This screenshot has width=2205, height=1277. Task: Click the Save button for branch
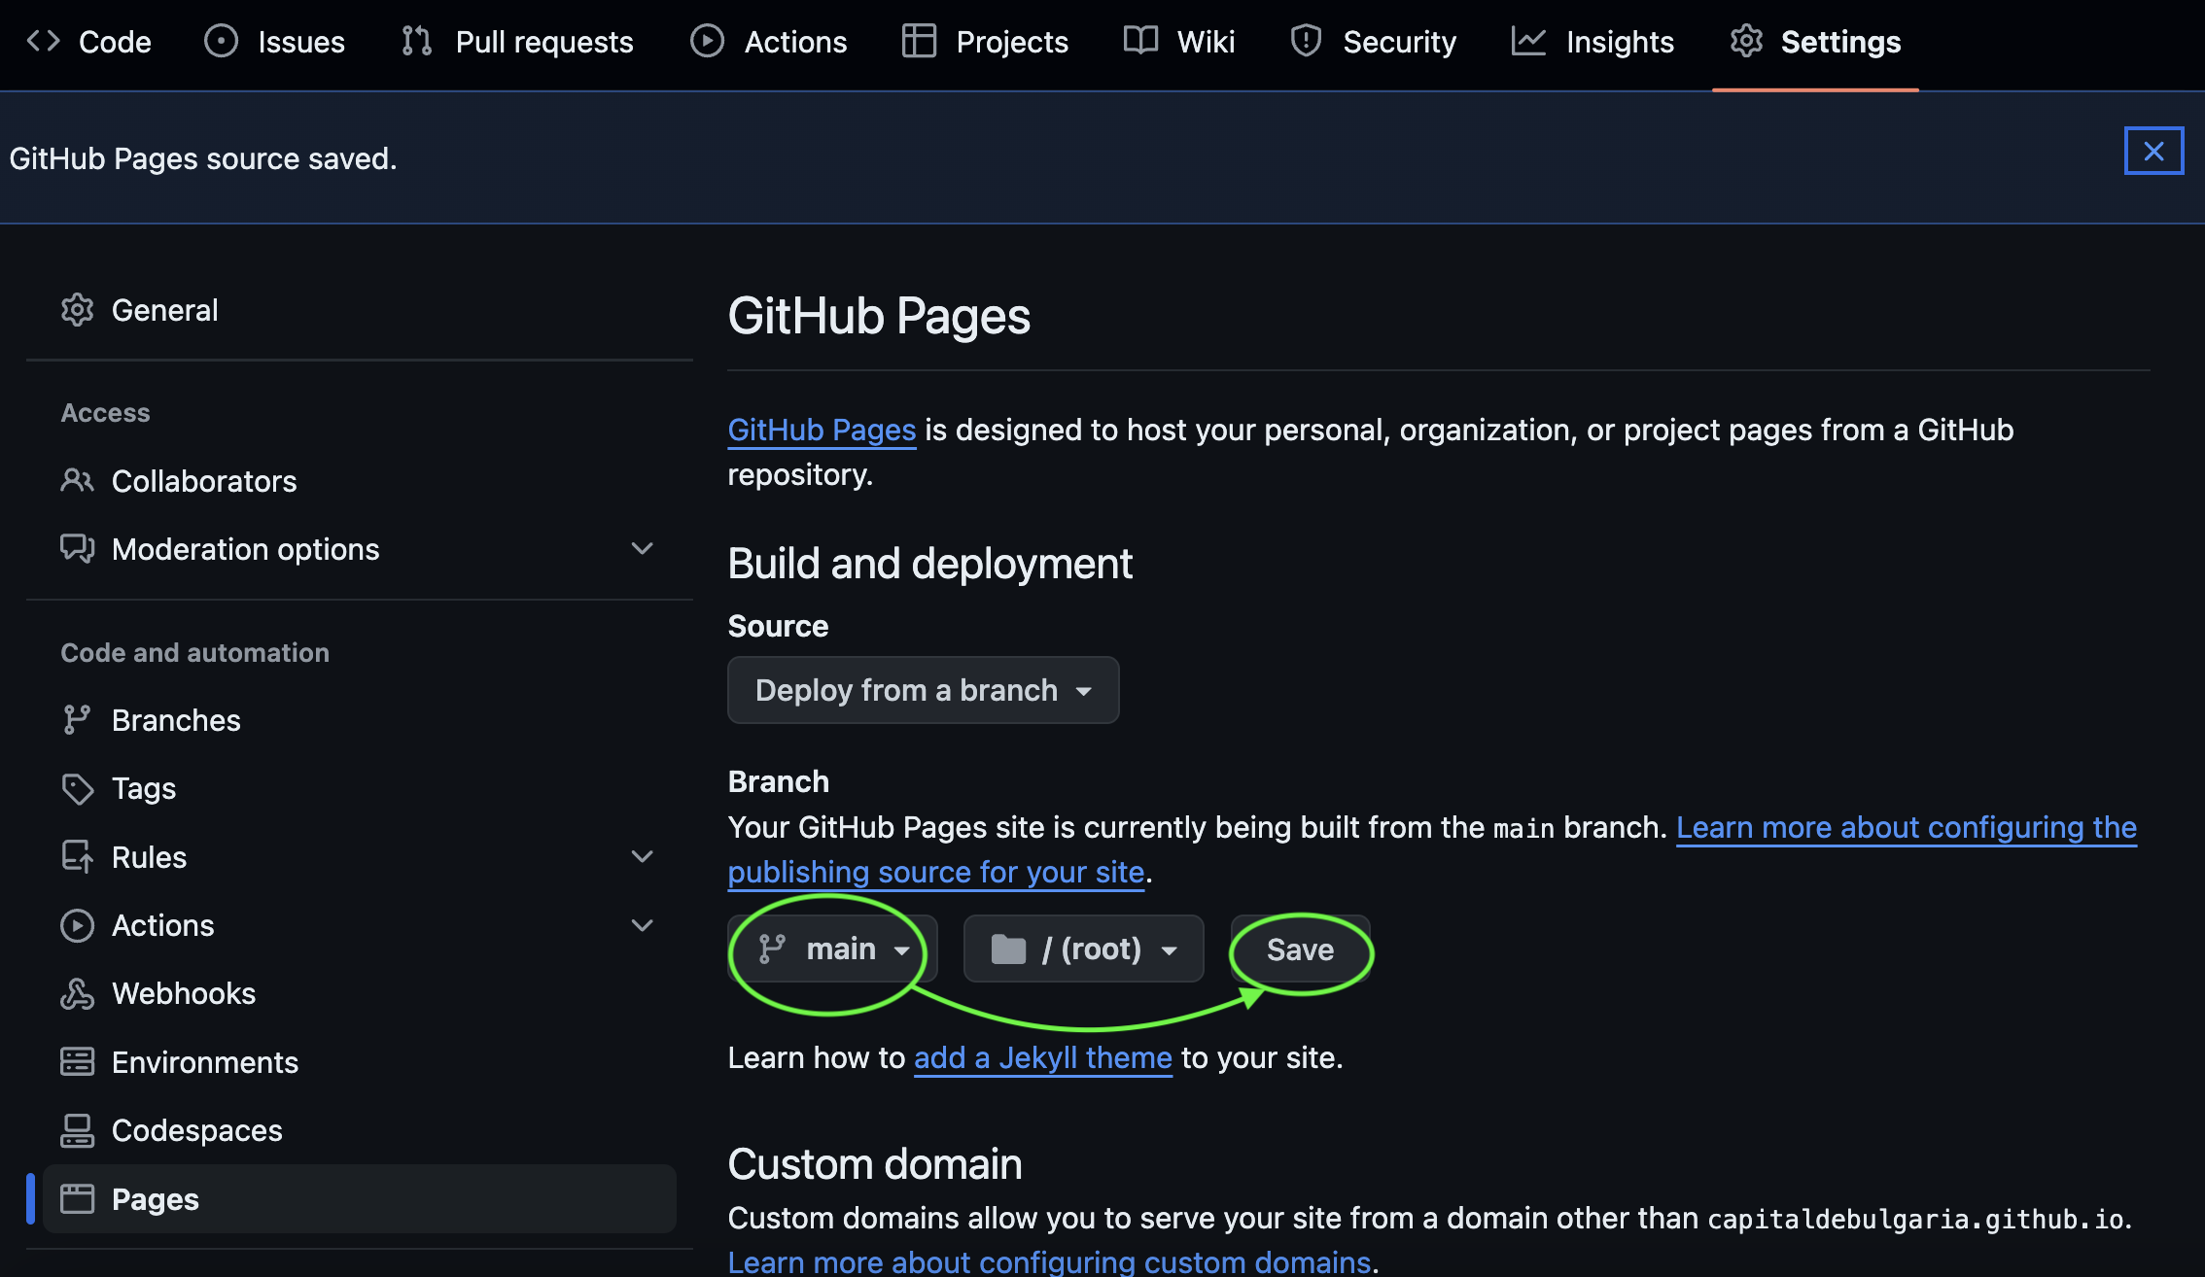1300,949
